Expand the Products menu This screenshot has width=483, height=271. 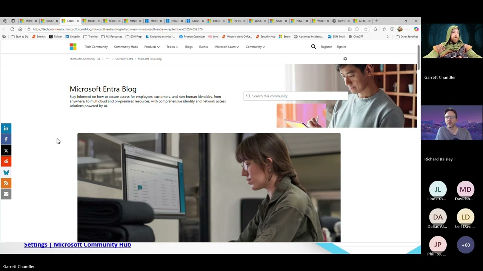(x=152, y=47)
